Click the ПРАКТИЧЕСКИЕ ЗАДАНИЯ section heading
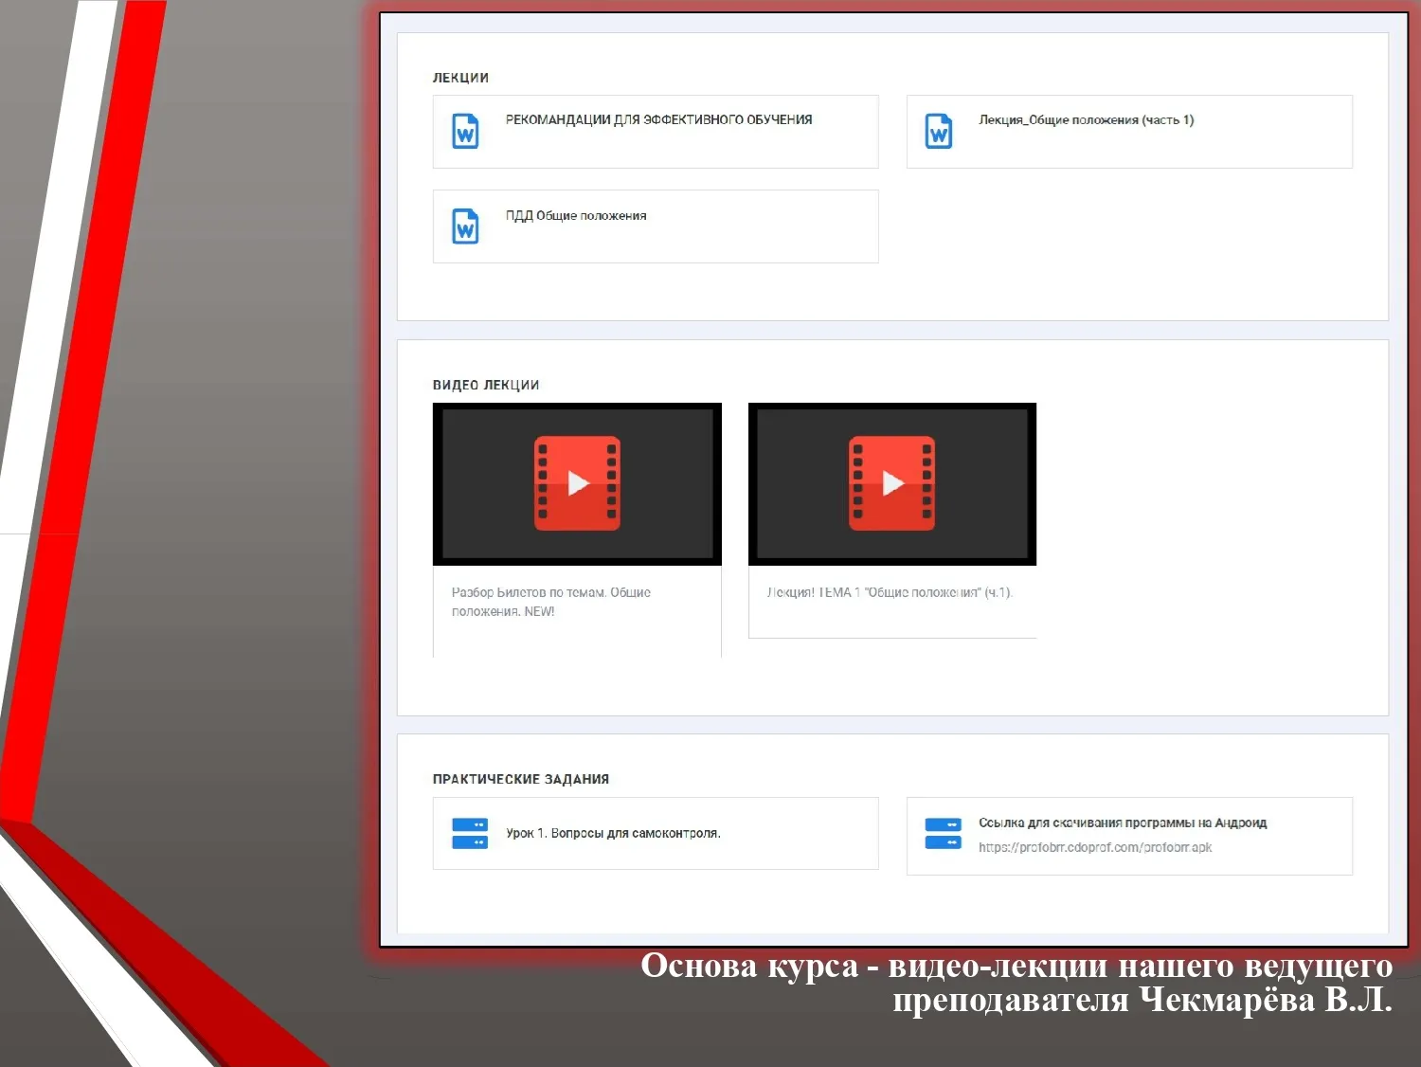 click(x=521, y=779)
